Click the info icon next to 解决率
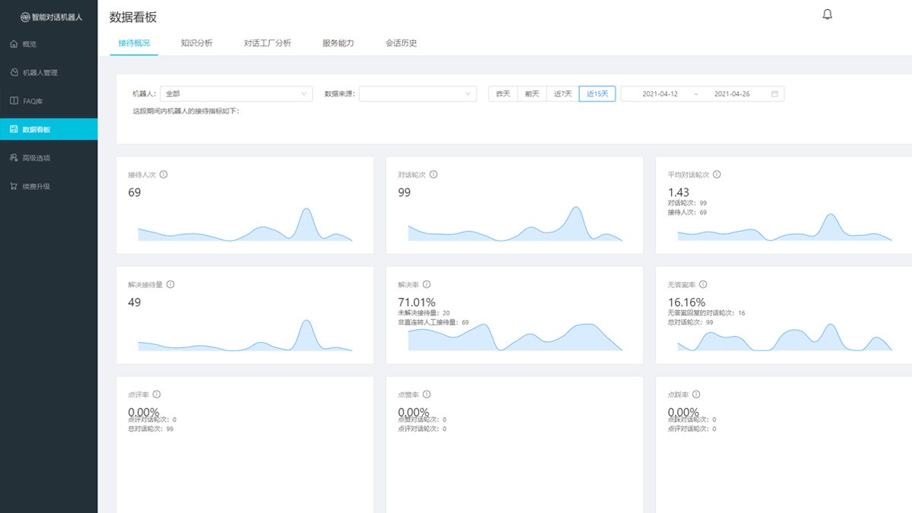The width and height of the screenshot is (912, 513). [426, 284]
